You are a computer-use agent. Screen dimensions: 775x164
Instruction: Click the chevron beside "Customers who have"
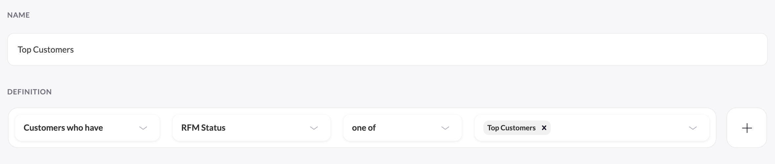tap(143, 128)
